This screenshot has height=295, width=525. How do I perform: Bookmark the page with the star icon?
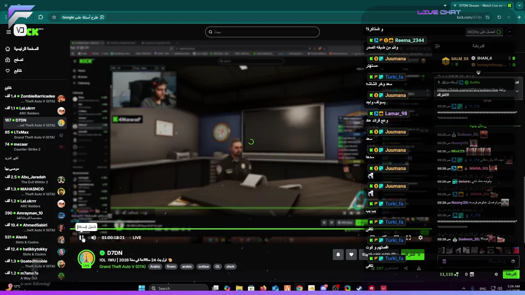(x=54, y=17)
